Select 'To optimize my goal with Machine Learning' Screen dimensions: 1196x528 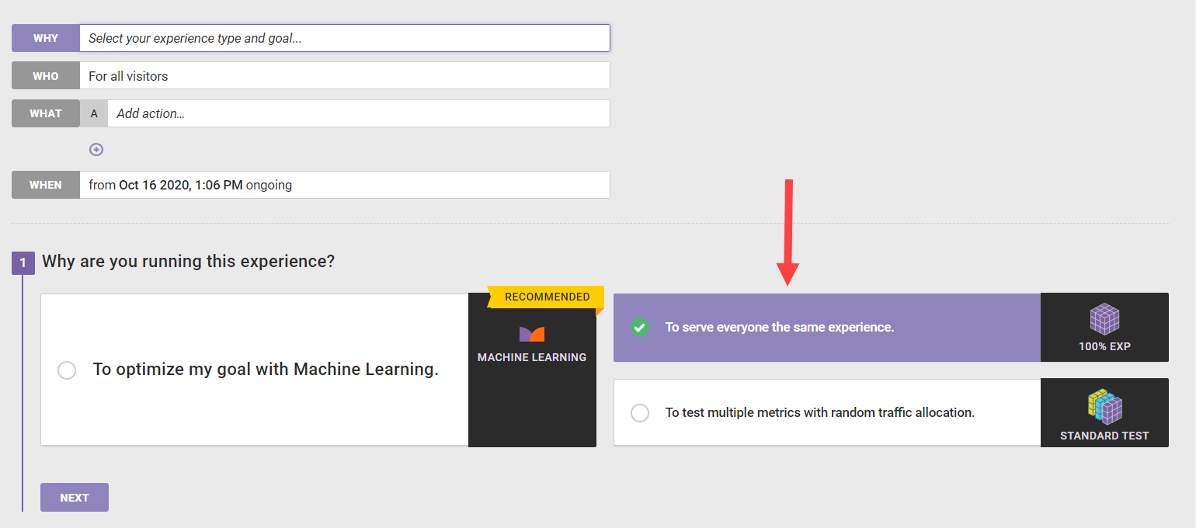[x=67, y=370]
